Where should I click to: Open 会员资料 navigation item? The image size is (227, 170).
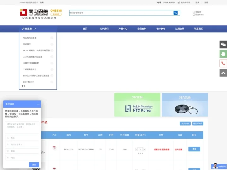[142, 29]
